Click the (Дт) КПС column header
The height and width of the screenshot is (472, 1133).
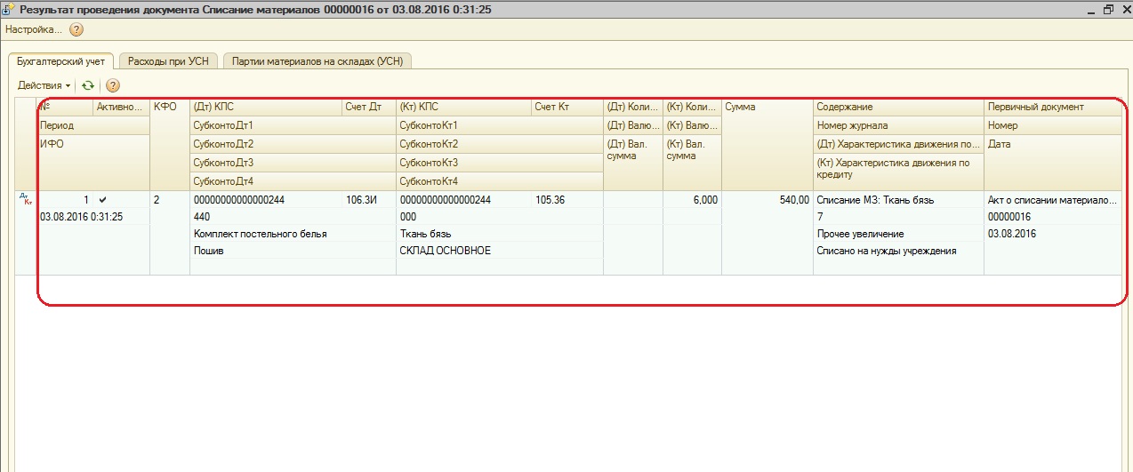[266, 107]
